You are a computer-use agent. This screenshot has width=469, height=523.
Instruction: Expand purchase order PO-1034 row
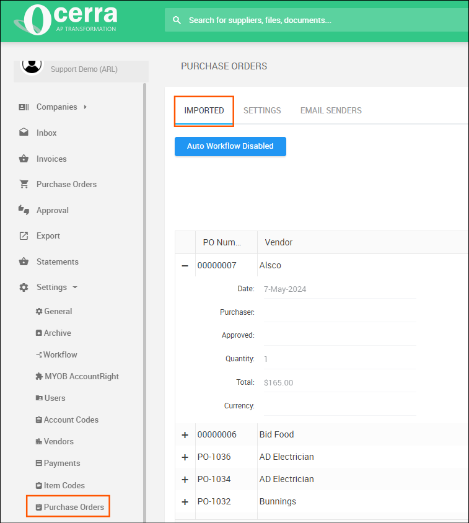(185, 480)
